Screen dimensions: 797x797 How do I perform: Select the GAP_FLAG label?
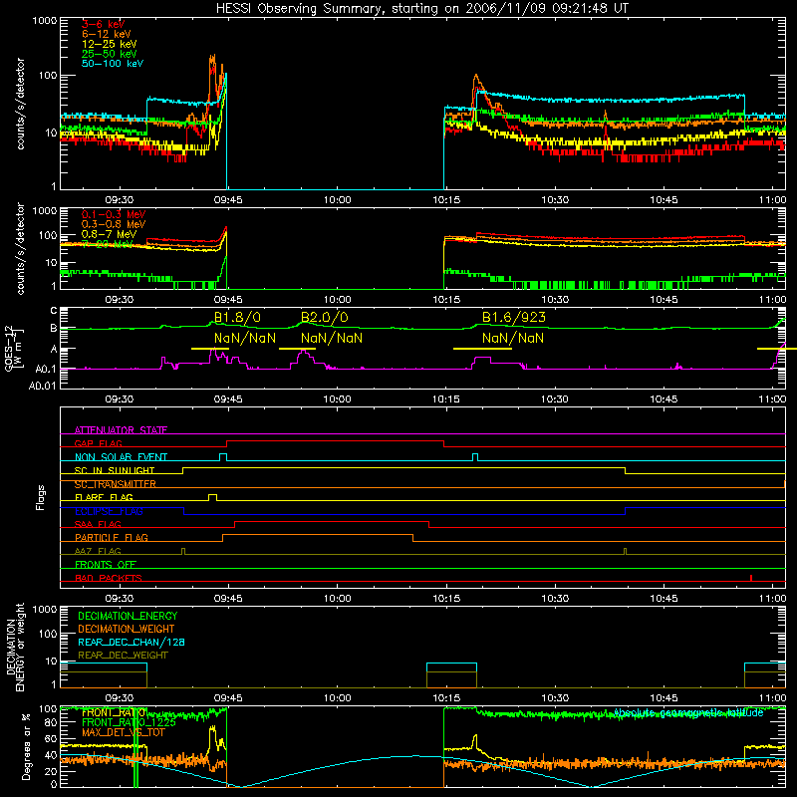point(98,443)
